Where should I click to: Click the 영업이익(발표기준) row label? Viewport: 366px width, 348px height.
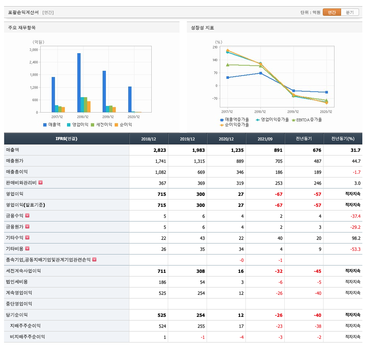[x=25, y=205]
